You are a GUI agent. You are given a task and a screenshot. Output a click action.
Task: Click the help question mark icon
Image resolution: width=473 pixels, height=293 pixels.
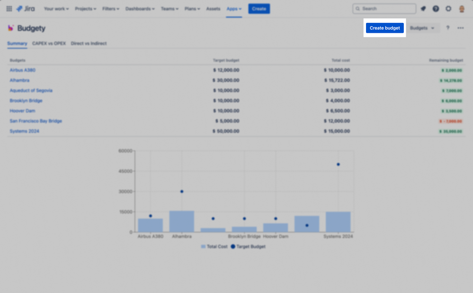pos(436,8)
